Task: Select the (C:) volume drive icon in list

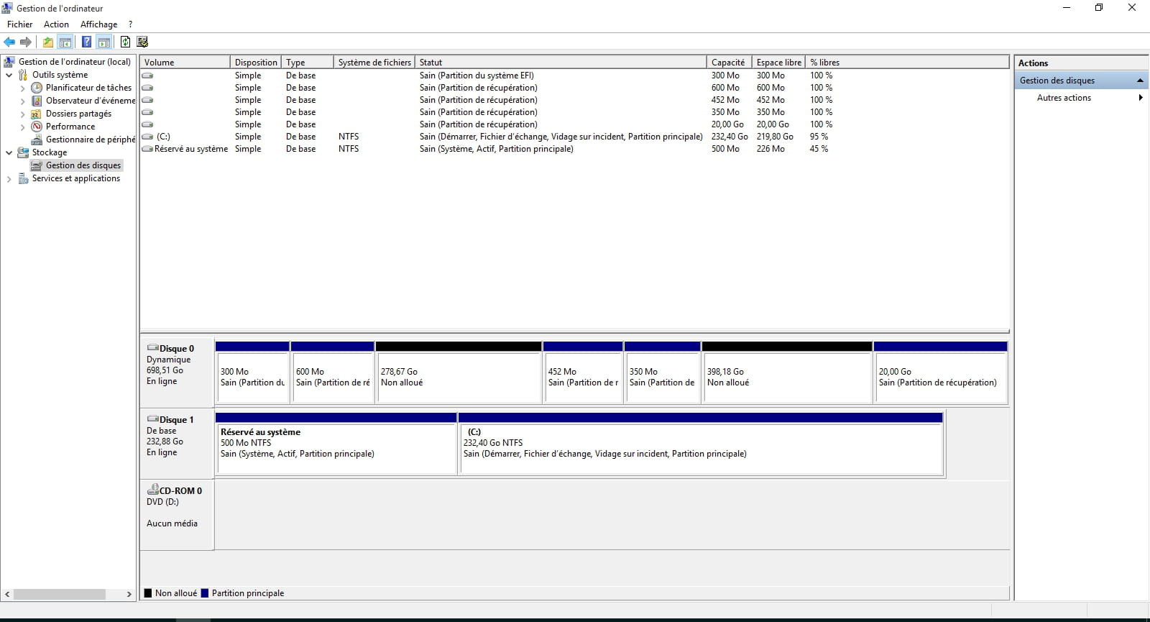Action: click(x=147, y=137)
